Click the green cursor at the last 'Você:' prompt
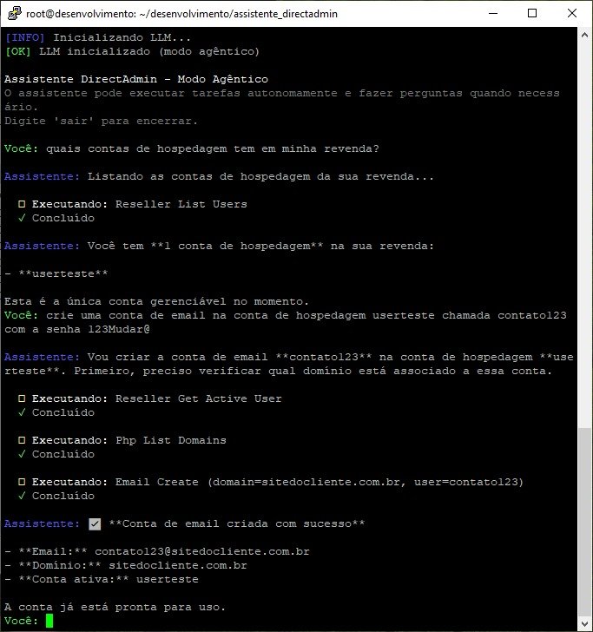593x632 pixels. click(49, 621)
